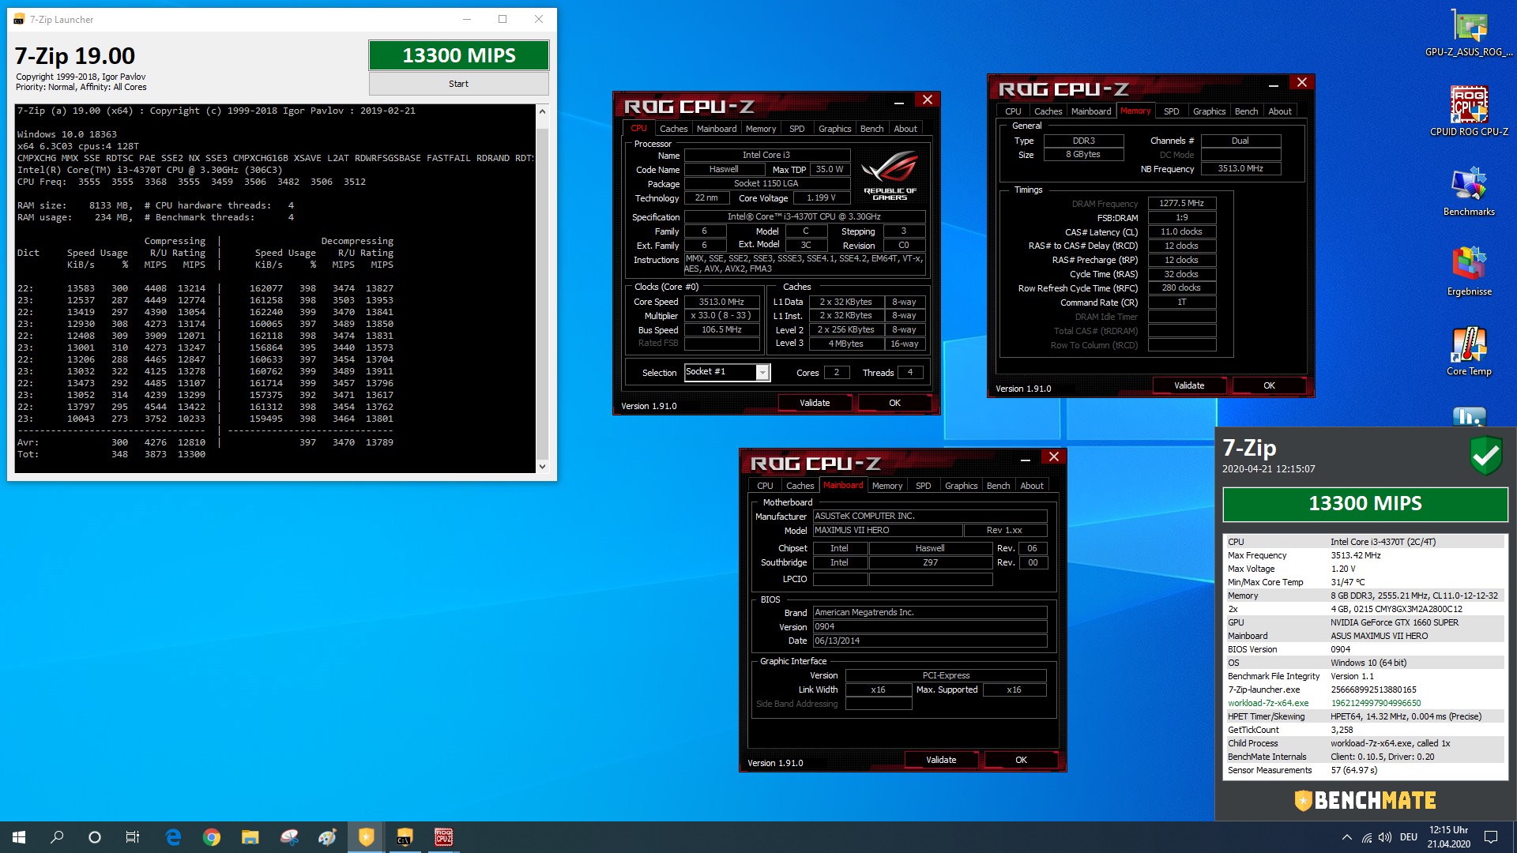Open Task View in taskbar
Image resolution: width=1517 pixels, height=853 pixels.
point(133,837)
